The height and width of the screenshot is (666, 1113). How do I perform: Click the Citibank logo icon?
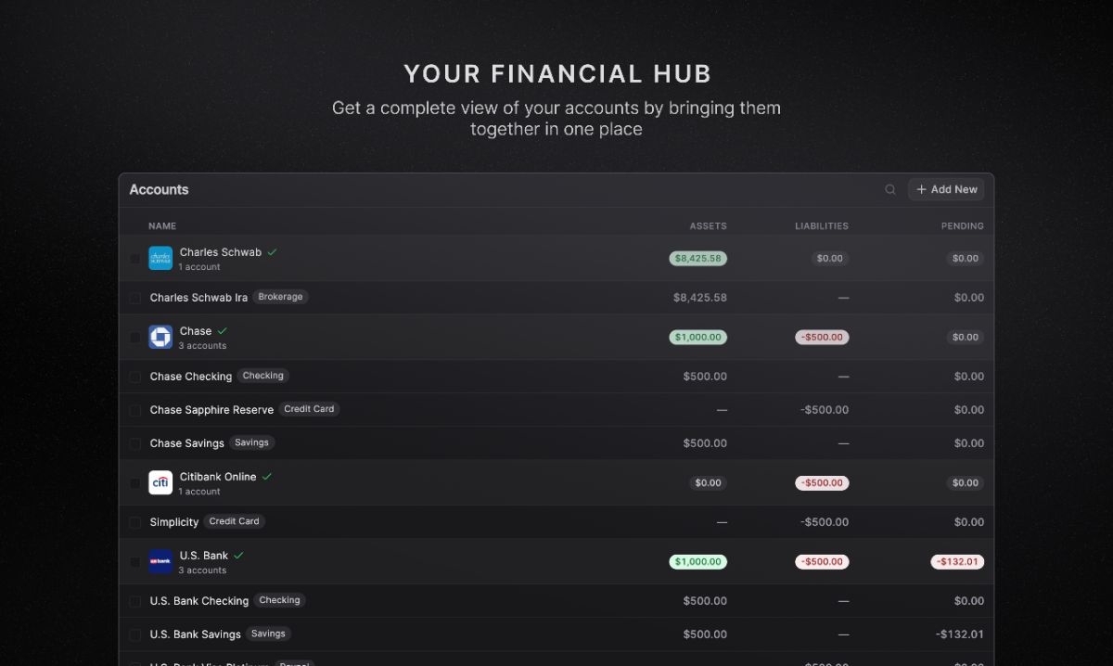160,482
